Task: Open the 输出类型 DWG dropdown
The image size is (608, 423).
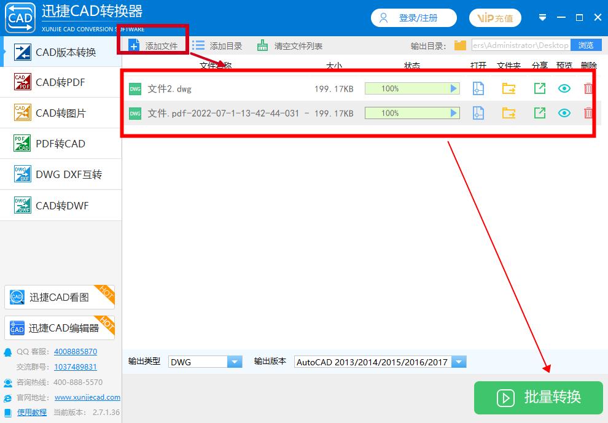Action: 234,362
